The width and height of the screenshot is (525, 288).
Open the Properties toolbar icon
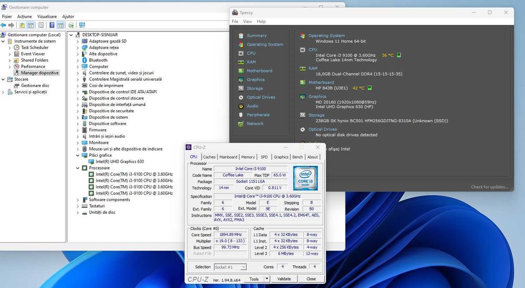coord(41,25)
